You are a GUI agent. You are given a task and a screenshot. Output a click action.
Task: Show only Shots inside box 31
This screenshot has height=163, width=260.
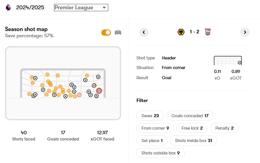(194, 140)
